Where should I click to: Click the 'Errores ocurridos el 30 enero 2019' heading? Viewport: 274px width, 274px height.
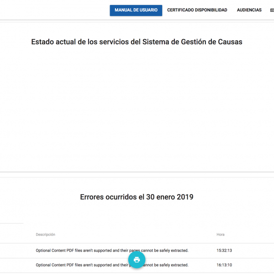click(137, 197)
